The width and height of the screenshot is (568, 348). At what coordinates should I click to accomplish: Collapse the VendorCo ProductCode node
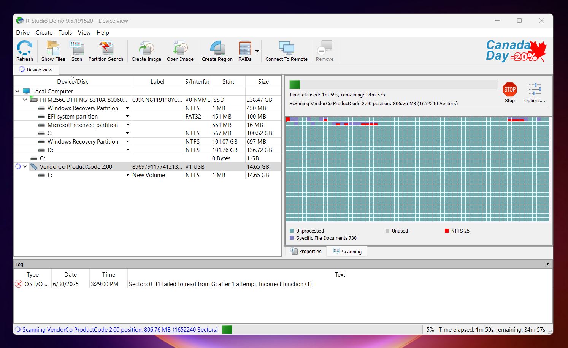[25, 166]
